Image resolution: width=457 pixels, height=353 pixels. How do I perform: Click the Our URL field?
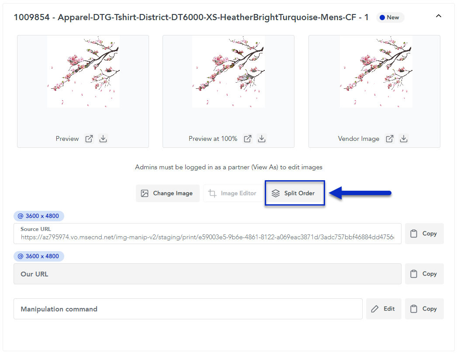[207, 274]
